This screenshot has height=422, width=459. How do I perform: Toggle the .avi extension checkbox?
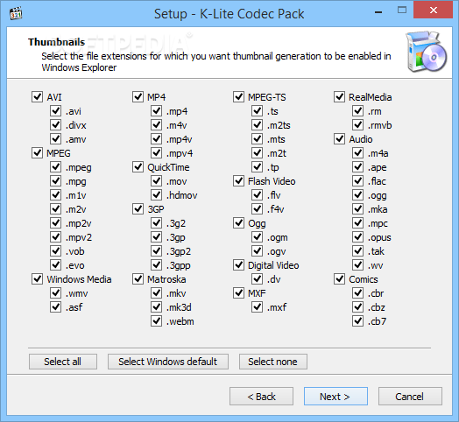55,110
